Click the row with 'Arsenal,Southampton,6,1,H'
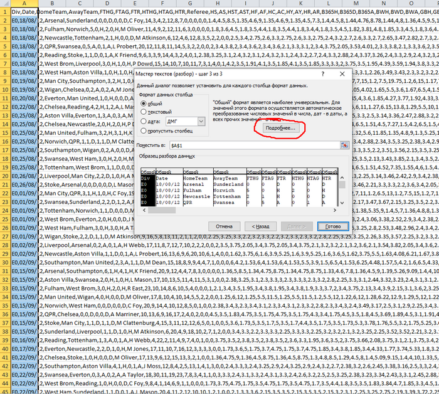Screen dimensions: 439x394 tap(225, 271)
